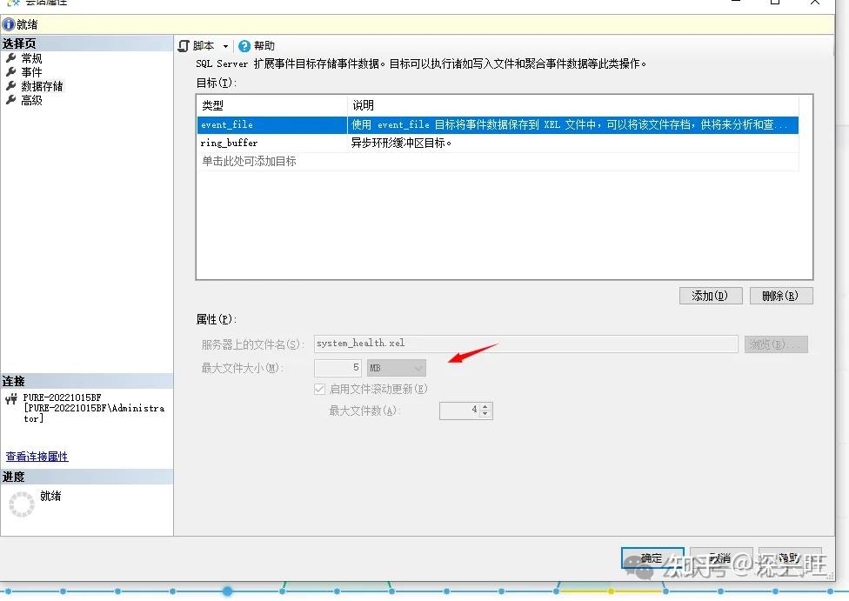
Task: Select the ring_buffer target row
Action: point(498,143)
